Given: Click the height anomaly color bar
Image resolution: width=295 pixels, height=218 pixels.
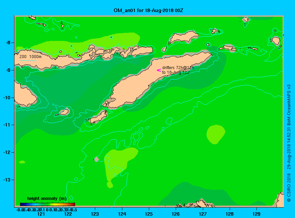Looking at the screenshot, I should pos(48,204).
